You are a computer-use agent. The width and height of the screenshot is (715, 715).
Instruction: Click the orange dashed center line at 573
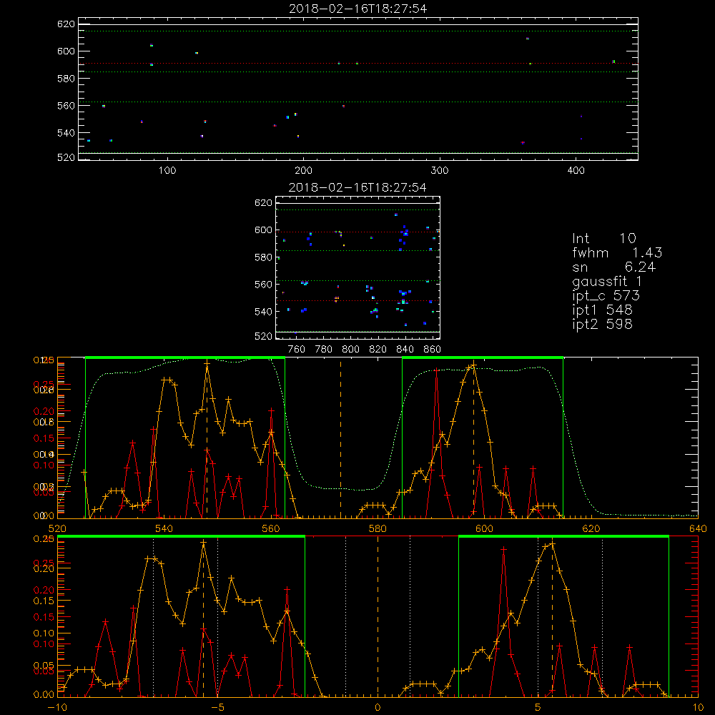(x=340, y=438)
